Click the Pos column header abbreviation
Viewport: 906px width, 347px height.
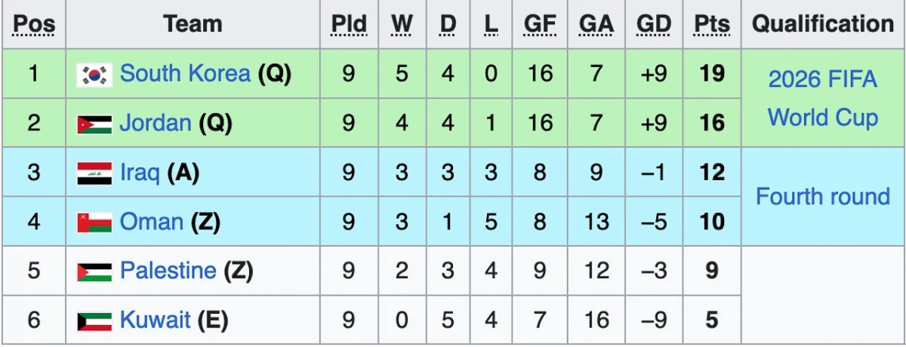pos(34,25)
